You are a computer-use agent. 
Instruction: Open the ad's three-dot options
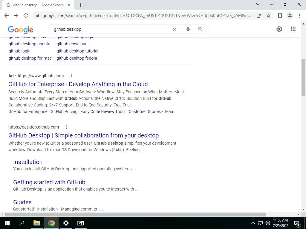(72, 75)
